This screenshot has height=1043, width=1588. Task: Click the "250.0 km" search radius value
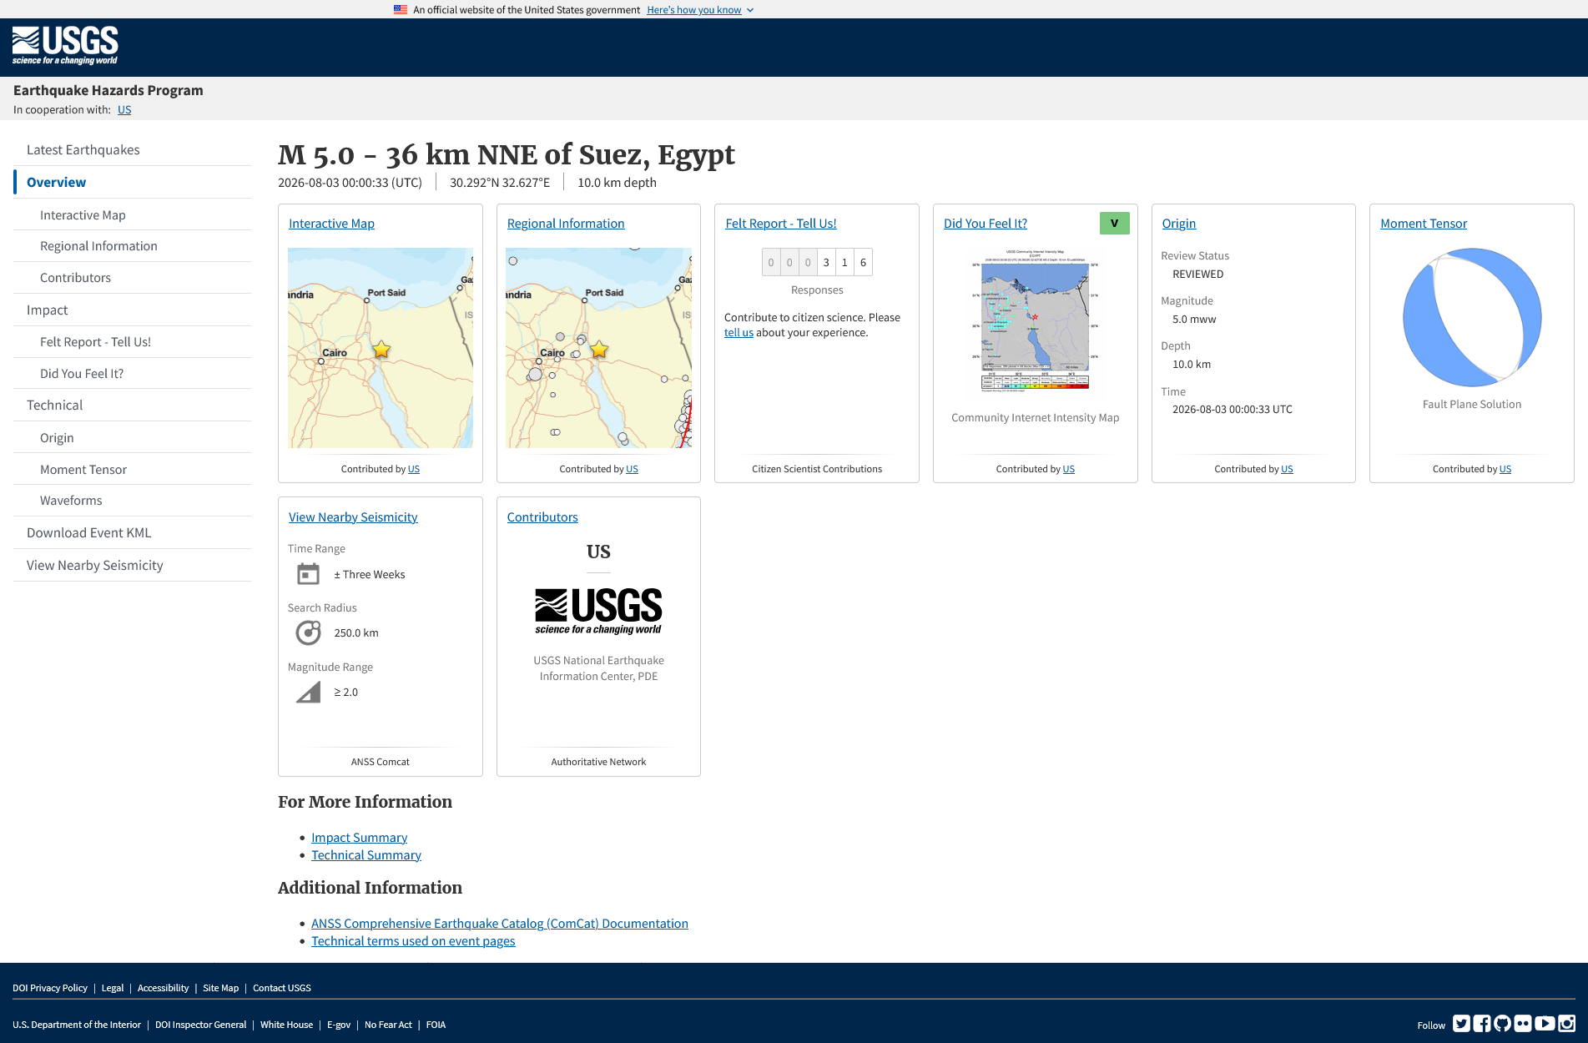[356, 633]
